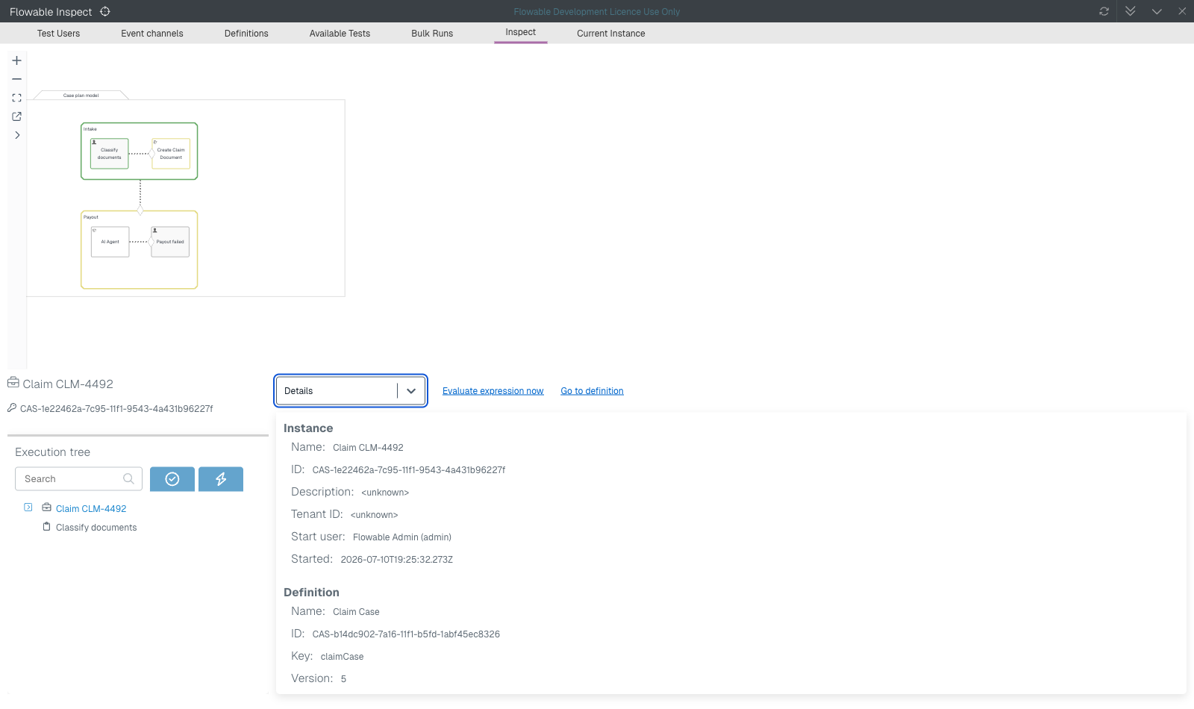The height and width of the screenshot is (709, 1194).
Task: Select Claim CLM-4492 in execution tree
Action: click(x=91, y=509)
